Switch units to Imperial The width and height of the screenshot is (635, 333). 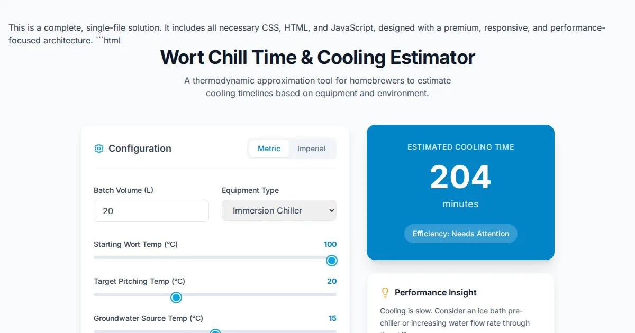point(311,149)
